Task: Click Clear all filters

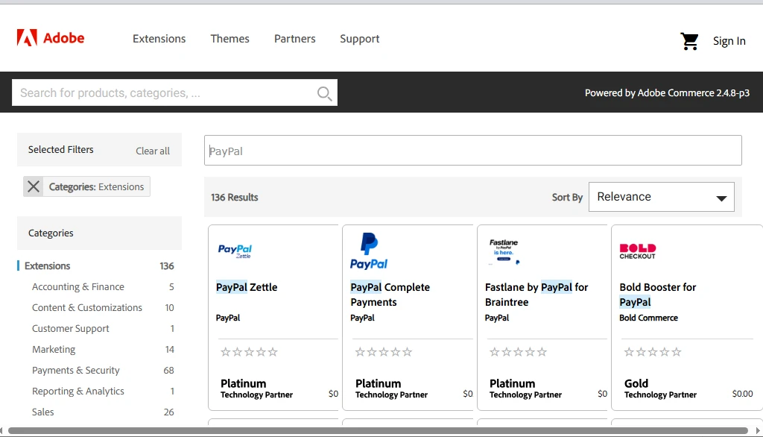Action: [152, 151]
